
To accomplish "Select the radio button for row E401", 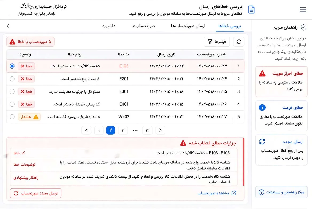I will coord(12,104).
